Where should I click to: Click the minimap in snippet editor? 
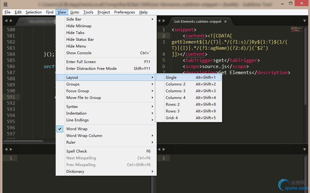click(x=297, y=29)
